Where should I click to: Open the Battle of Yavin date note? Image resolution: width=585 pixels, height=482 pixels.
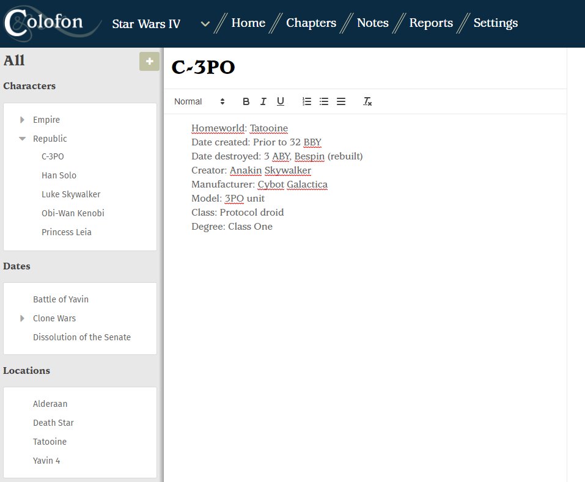(x=61, y=299)
